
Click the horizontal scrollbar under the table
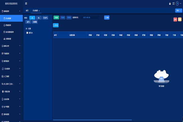click(92, 120)
